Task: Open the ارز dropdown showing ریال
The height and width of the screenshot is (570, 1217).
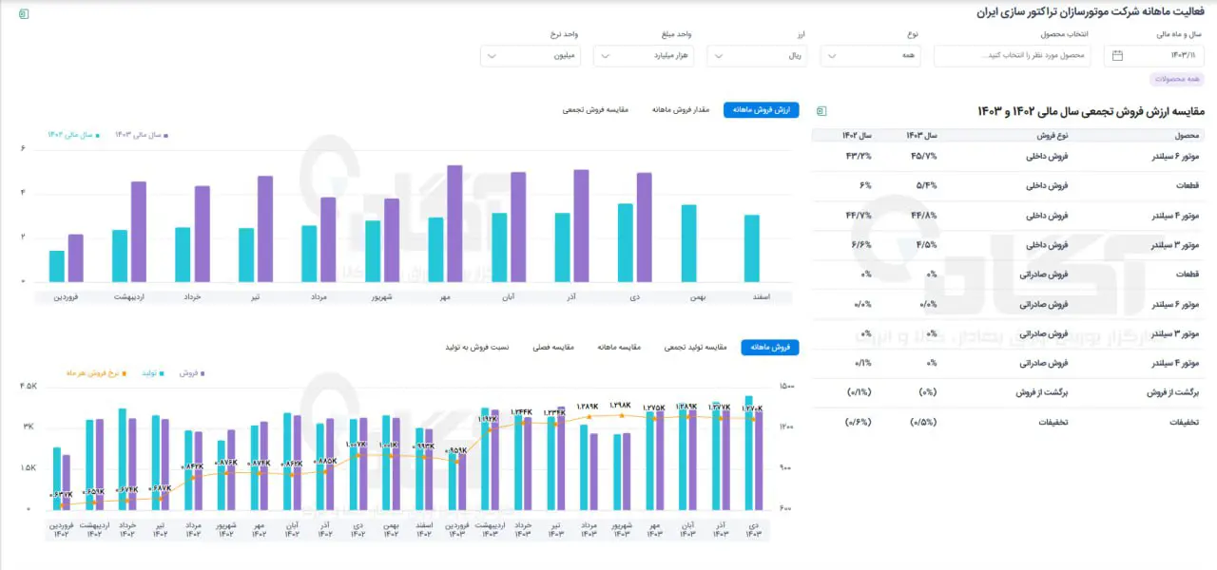Action: click(757, 55)
